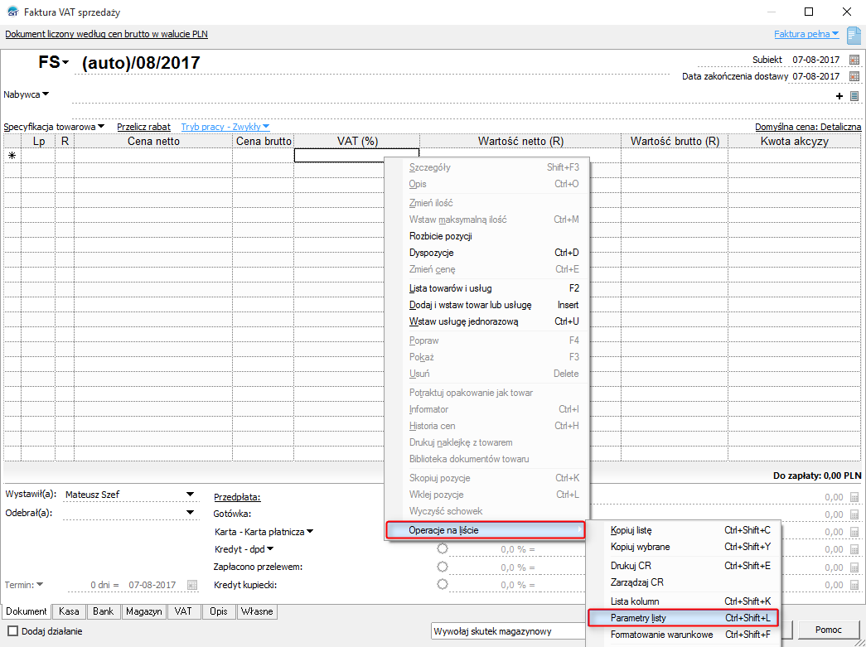Screen dimensions: 866x647
Task: Expand Wystawił(a) Mateusz Szef combo box
Action: click(190, 494)
